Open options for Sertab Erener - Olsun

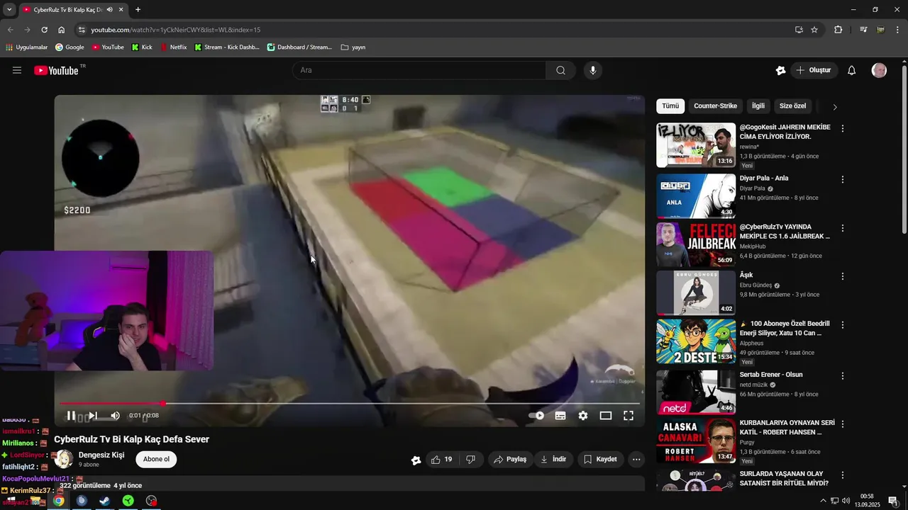coord(843,375)
